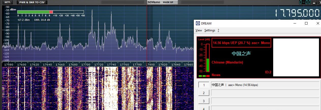Open the View menu in DREAM
The image size is (321, 110).
coord(199,30)
